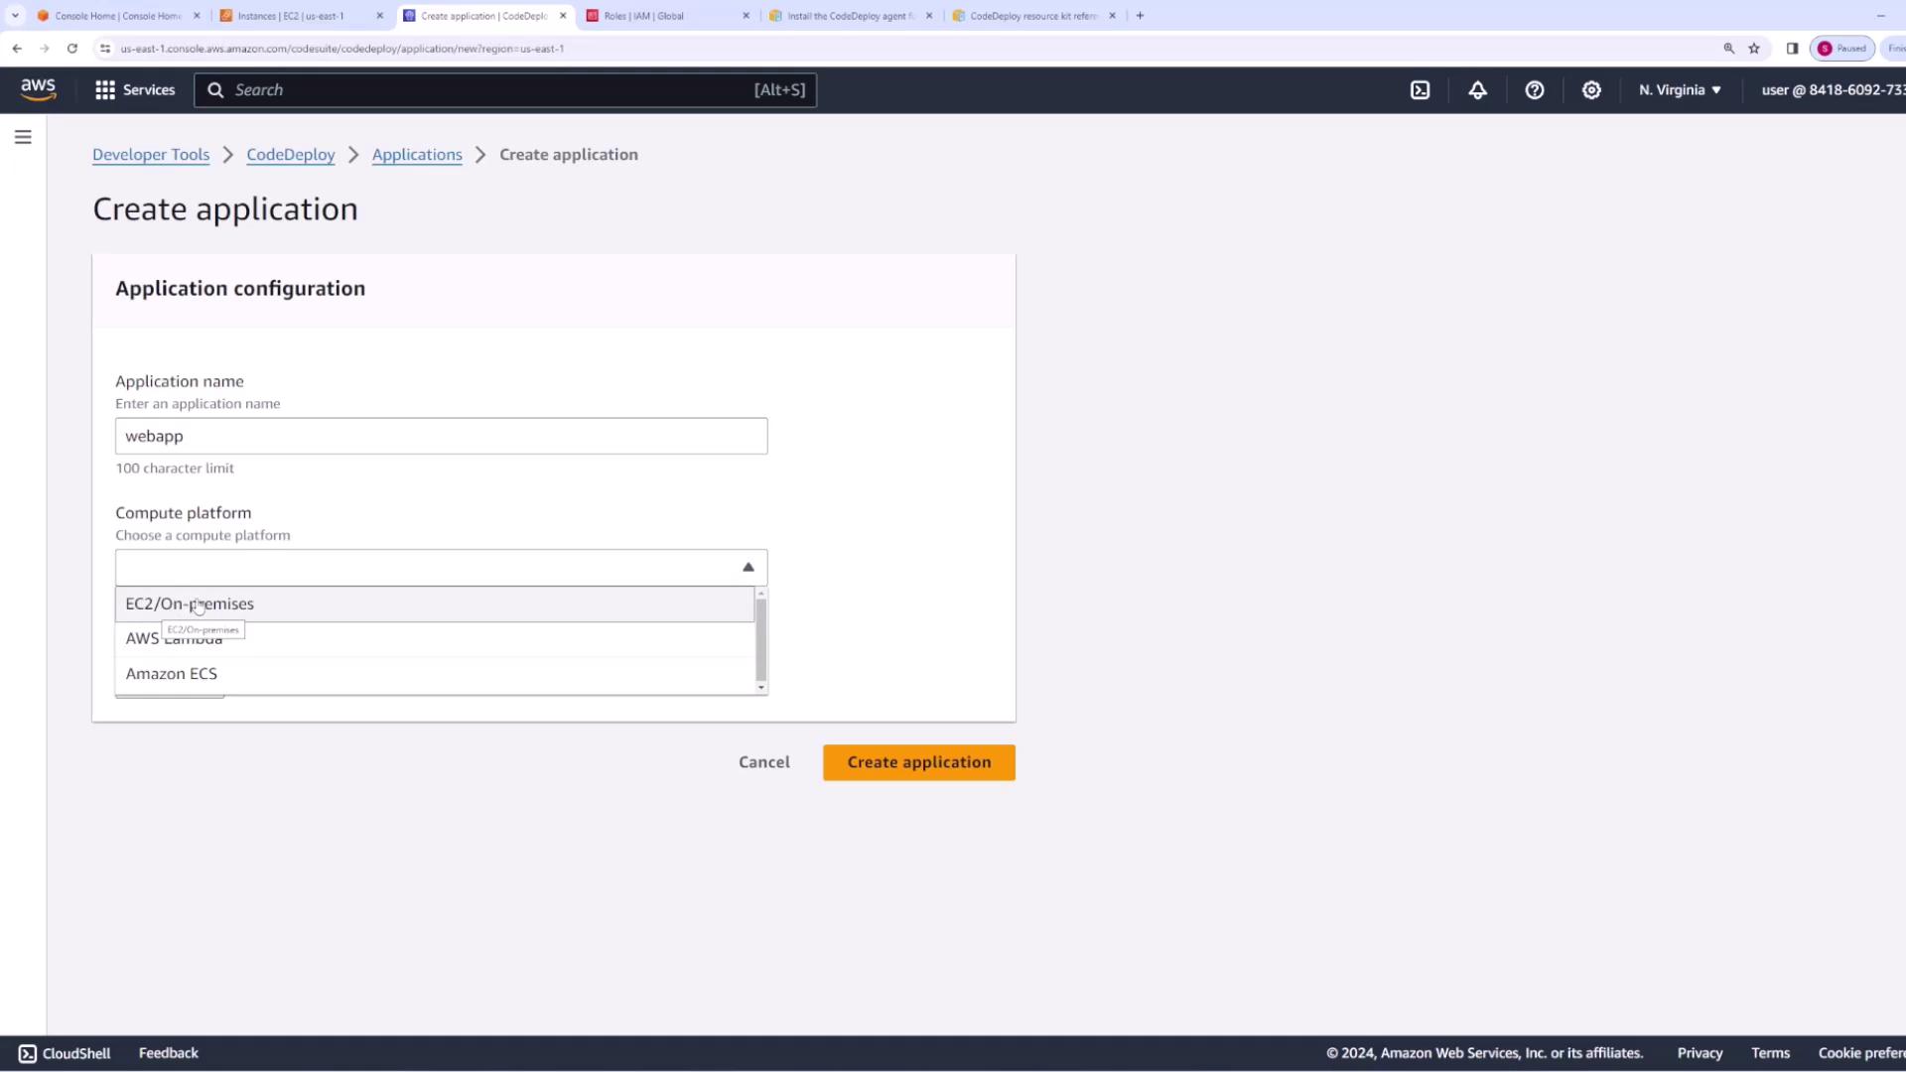Bookmark the page with the star icon
The height and width of the screenshot is (1072, 1906).
coord(1754,48)
